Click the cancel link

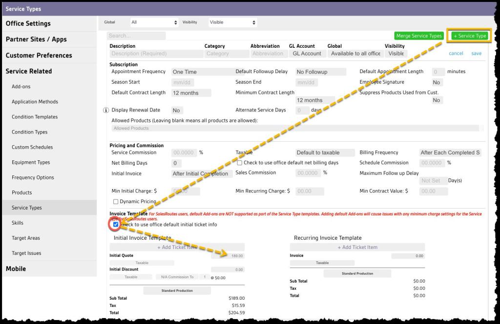(x=456, y=54)
